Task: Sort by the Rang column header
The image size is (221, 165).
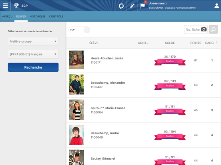Action: click(209, 43)
